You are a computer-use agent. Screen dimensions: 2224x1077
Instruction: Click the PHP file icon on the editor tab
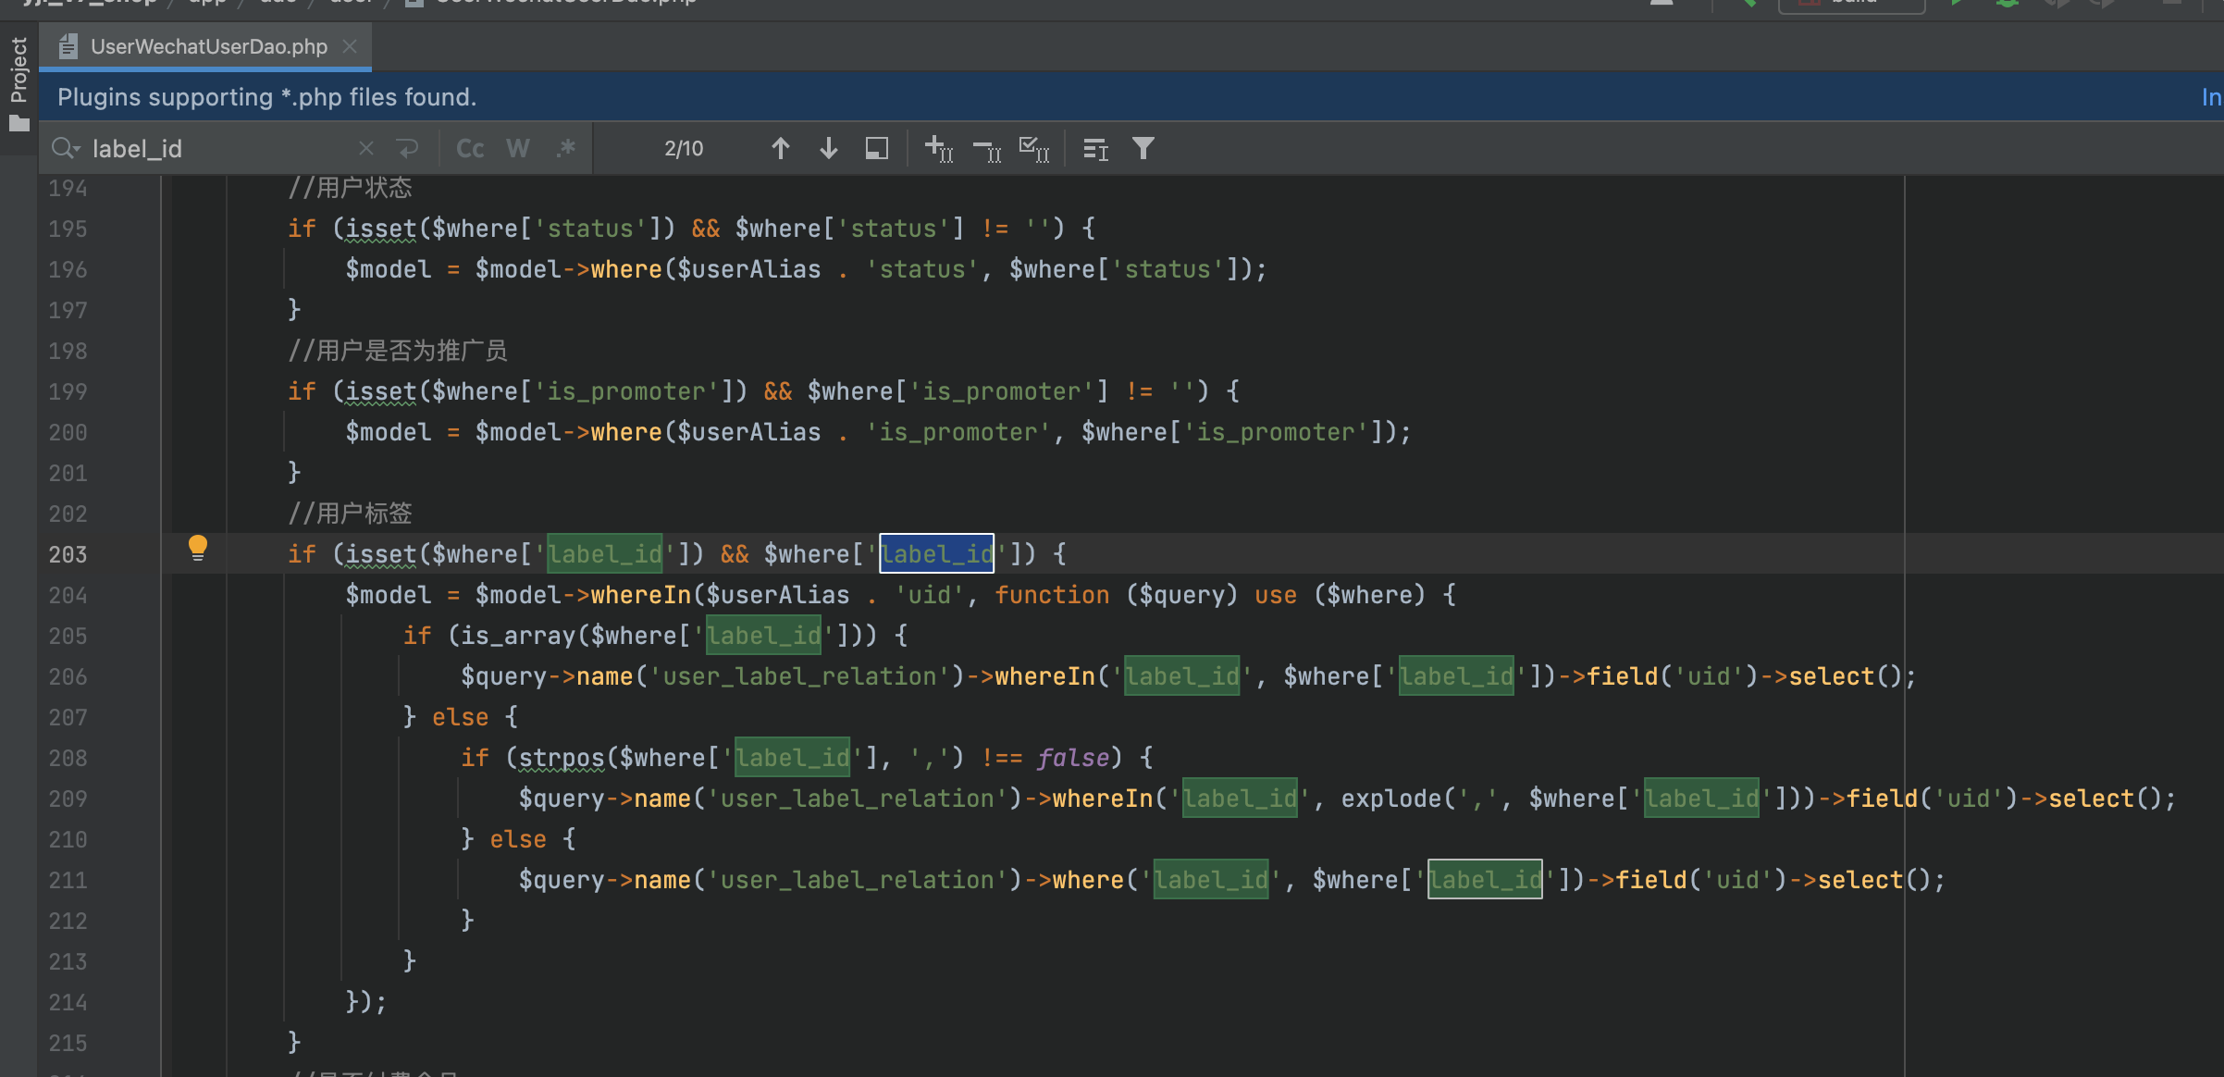tap(68, 46)
